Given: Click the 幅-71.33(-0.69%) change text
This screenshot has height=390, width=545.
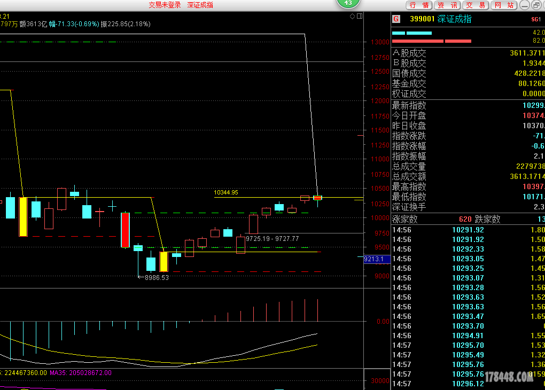Looking at the screenshot, I should pos(74,24).
